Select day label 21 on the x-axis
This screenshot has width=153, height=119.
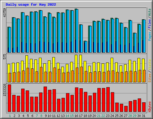click(99, 116)
